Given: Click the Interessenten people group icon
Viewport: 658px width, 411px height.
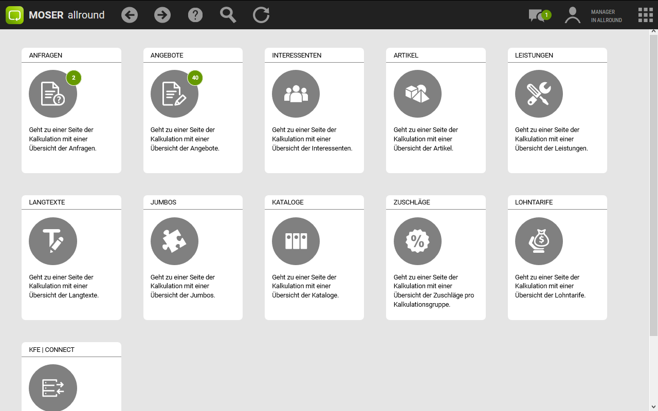Looking at the screenshot, I should point(296,94).
